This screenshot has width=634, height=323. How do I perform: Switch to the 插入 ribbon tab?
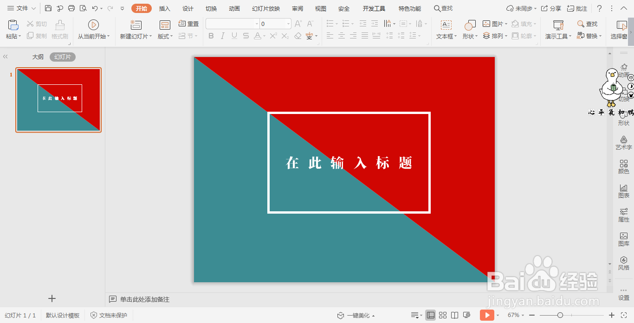tap(164, 8)
